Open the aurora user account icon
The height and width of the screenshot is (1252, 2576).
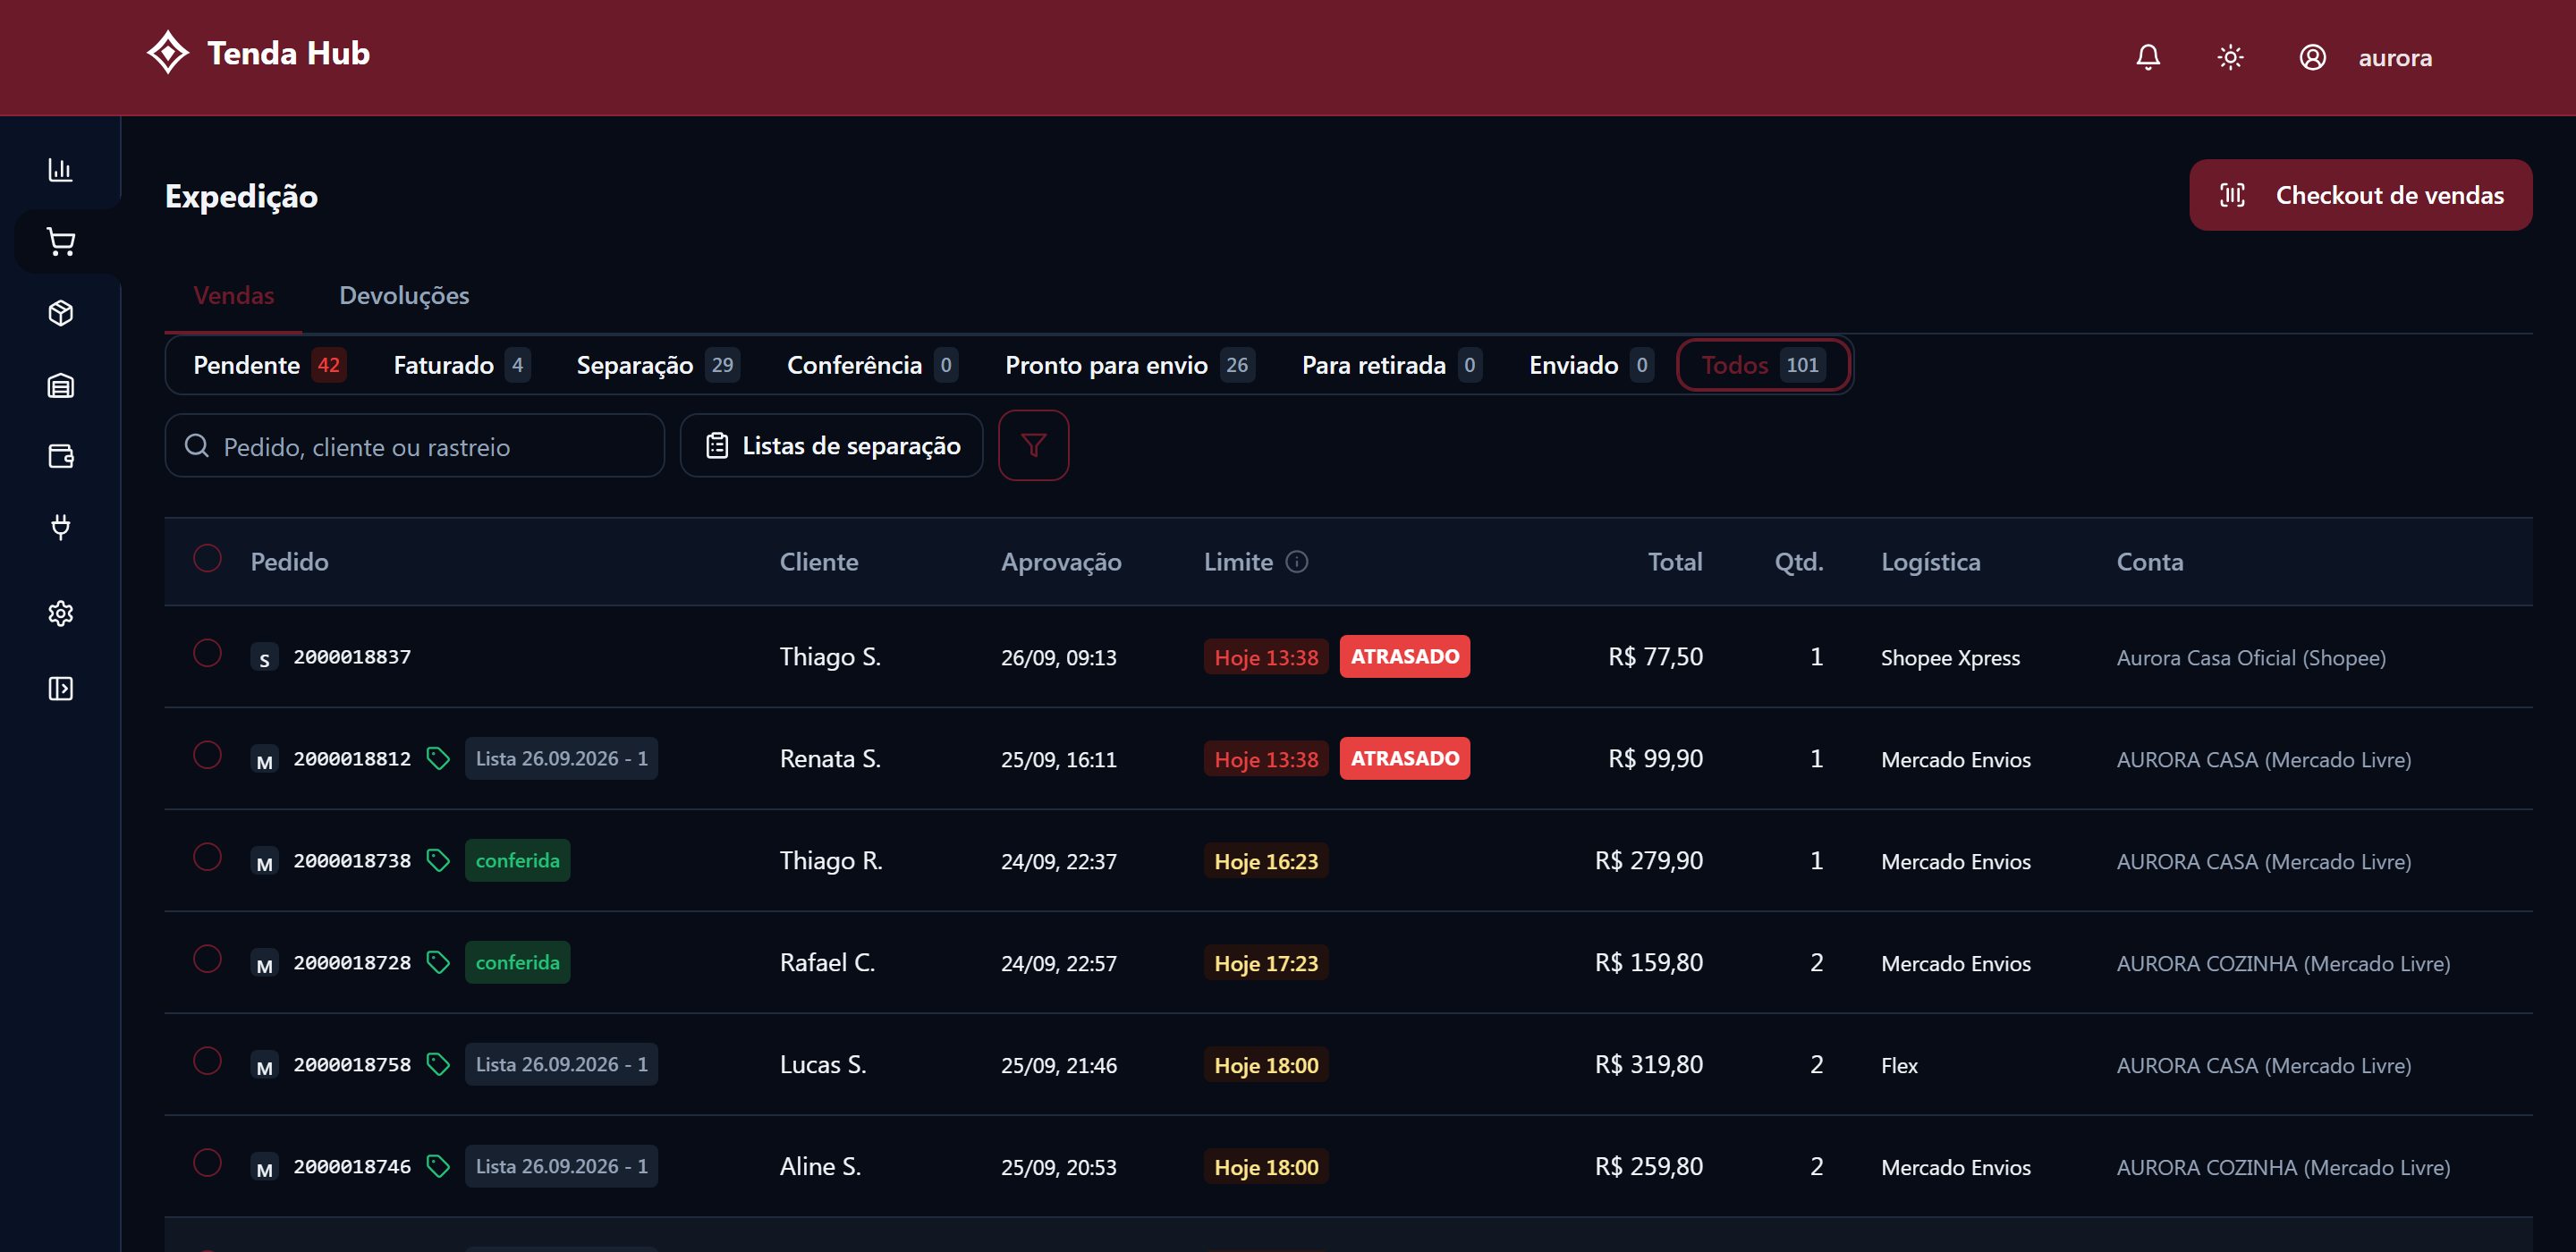click(2312, 57)
